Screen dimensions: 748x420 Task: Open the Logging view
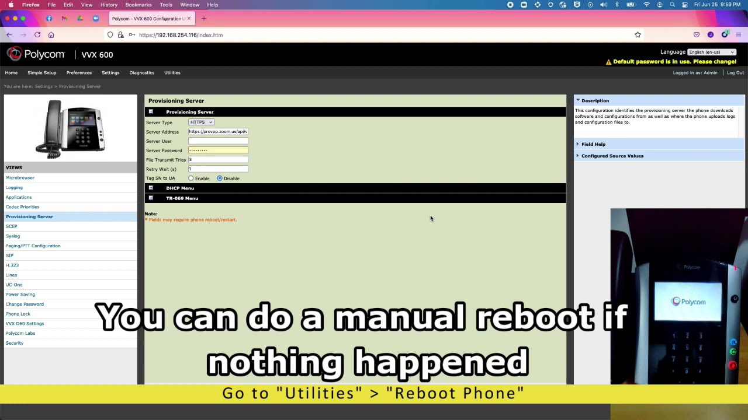(14, 188)
